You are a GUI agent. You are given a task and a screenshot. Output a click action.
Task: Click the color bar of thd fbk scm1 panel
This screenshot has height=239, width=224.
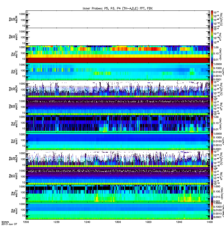coord(212,141)
